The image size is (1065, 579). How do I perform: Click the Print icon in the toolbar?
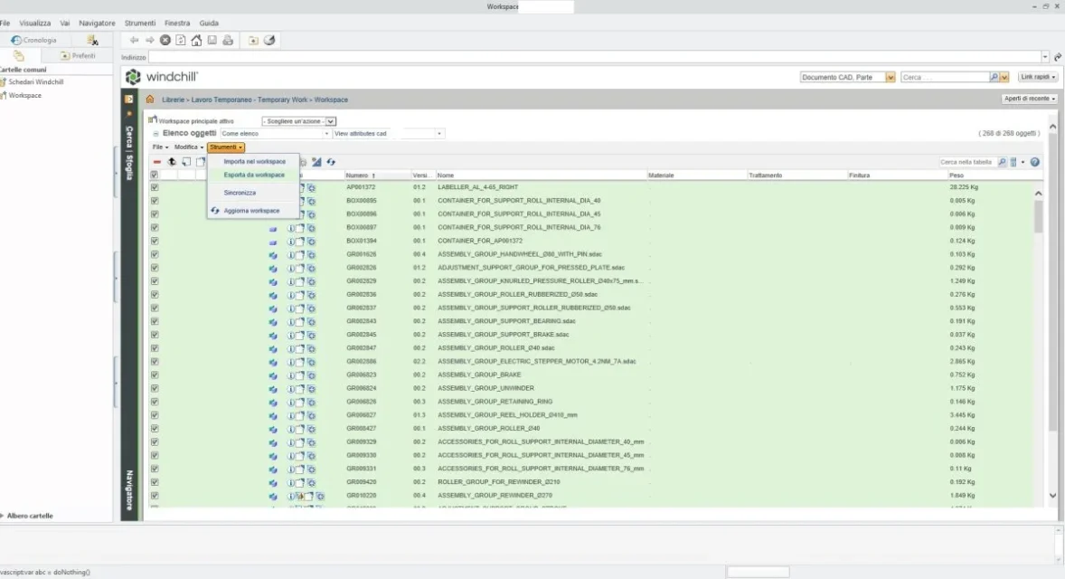[x=228, y=40]
